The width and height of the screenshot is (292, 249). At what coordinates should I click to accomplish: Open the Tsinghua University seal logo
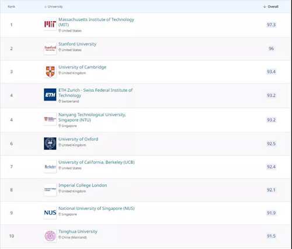click(50, 236)
